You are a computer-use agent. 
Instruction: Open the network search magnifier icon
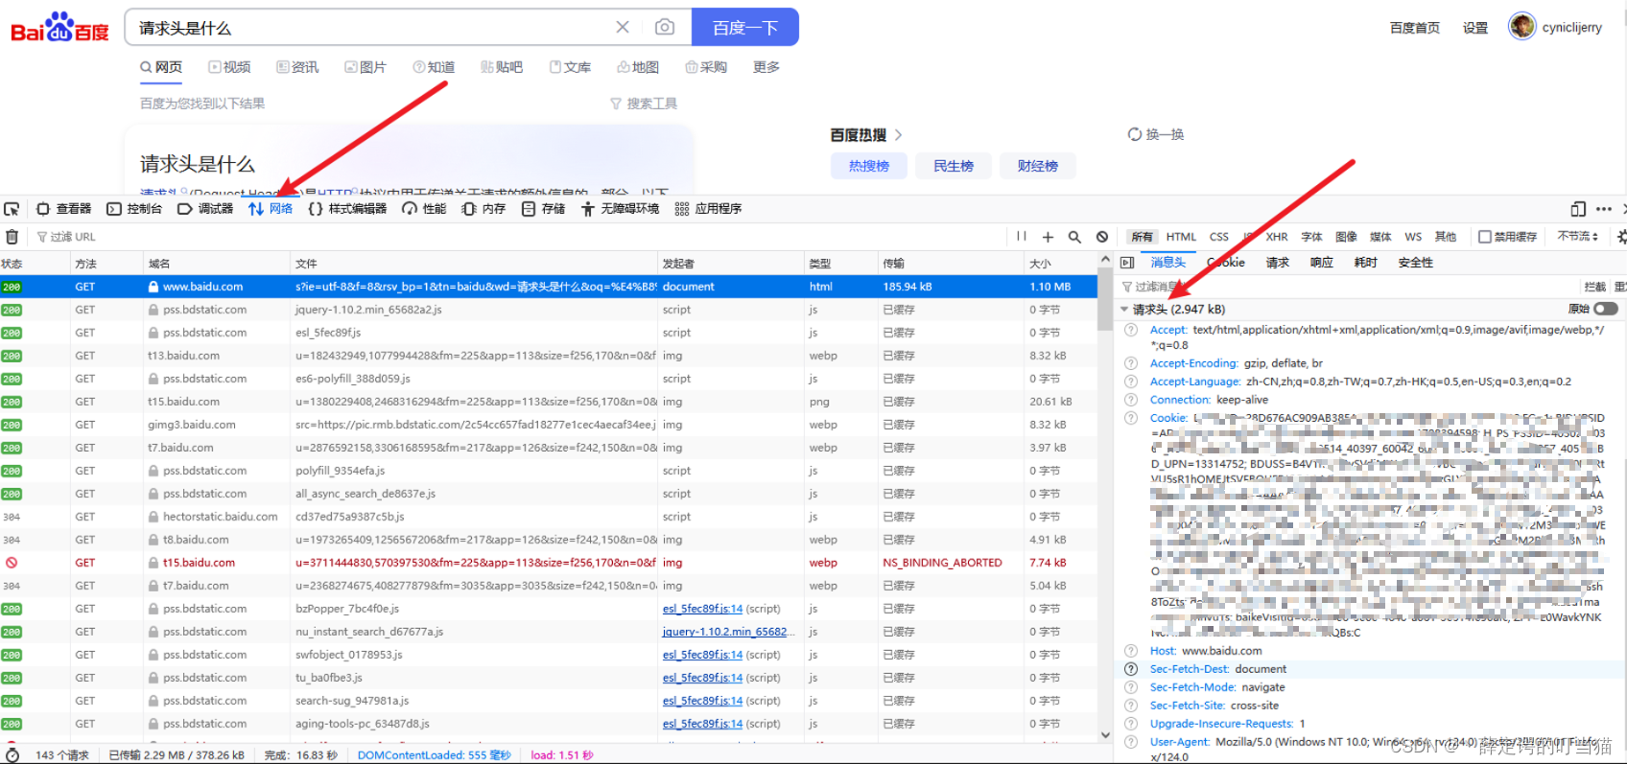pos(1074,237)
